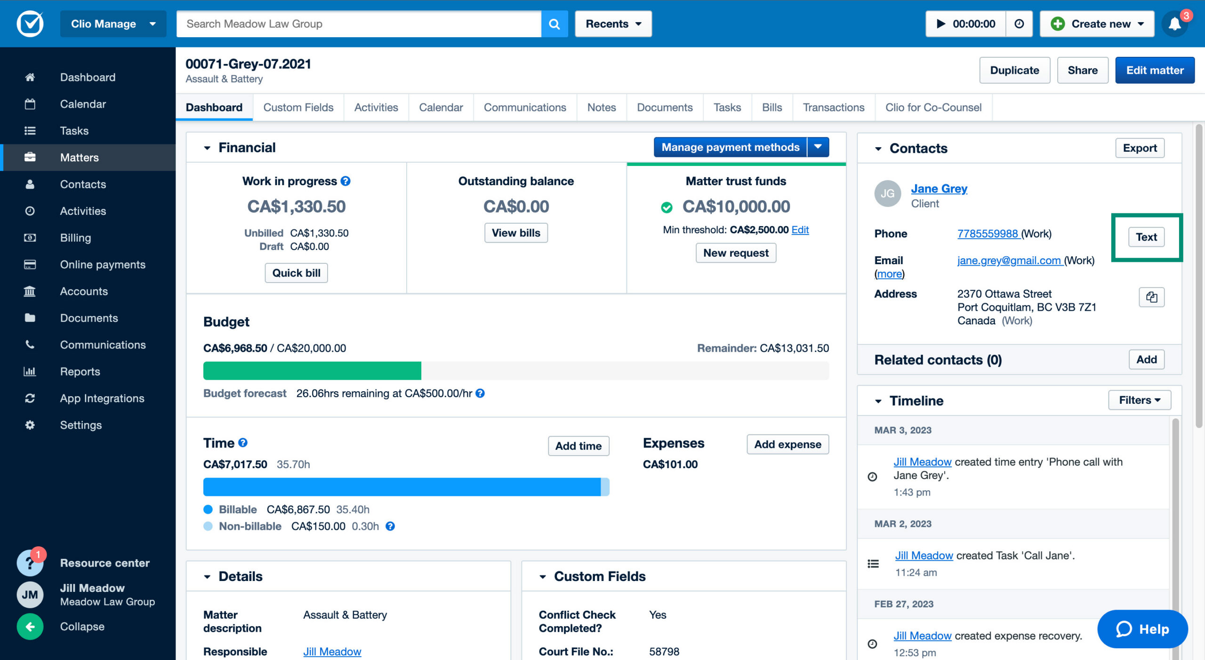
Task: Click the Tasks list icon in sidebar
Action: pyautogui.click(x=30, y=131)
